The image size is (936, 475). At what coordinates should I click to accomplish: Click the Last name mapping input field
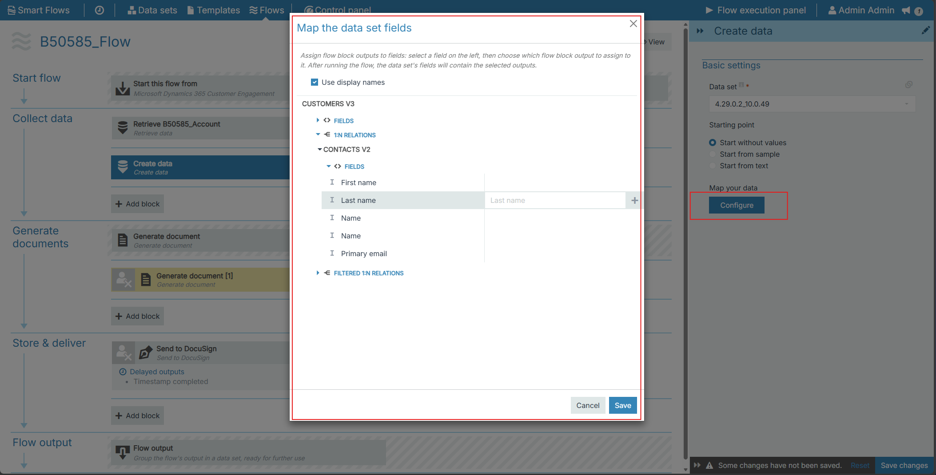tap(555, 200)
